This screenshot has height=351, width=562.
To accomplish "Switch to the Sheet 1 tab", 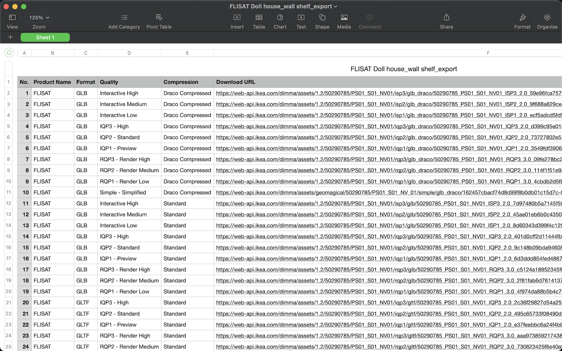I will (x=45, y=37).
